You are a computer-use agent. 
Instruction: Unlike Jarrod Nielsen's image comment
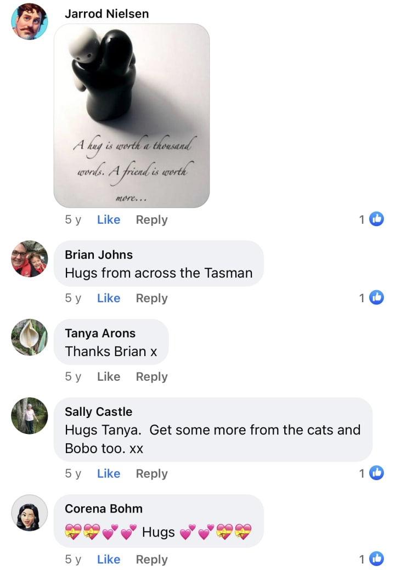coord(108,219)
